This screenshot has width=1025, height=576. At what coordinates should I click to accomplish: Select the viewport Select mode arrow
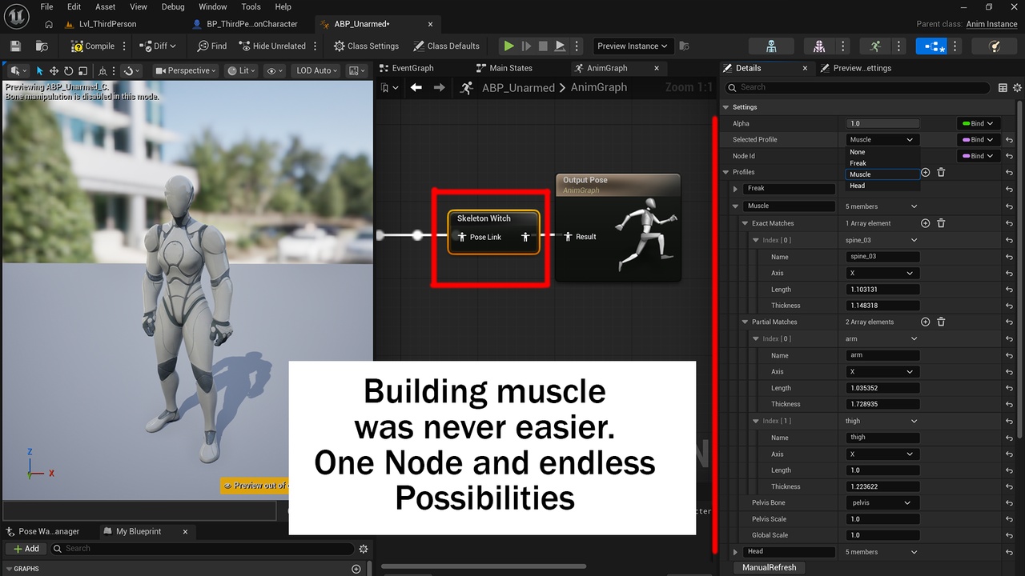[39, 71]
